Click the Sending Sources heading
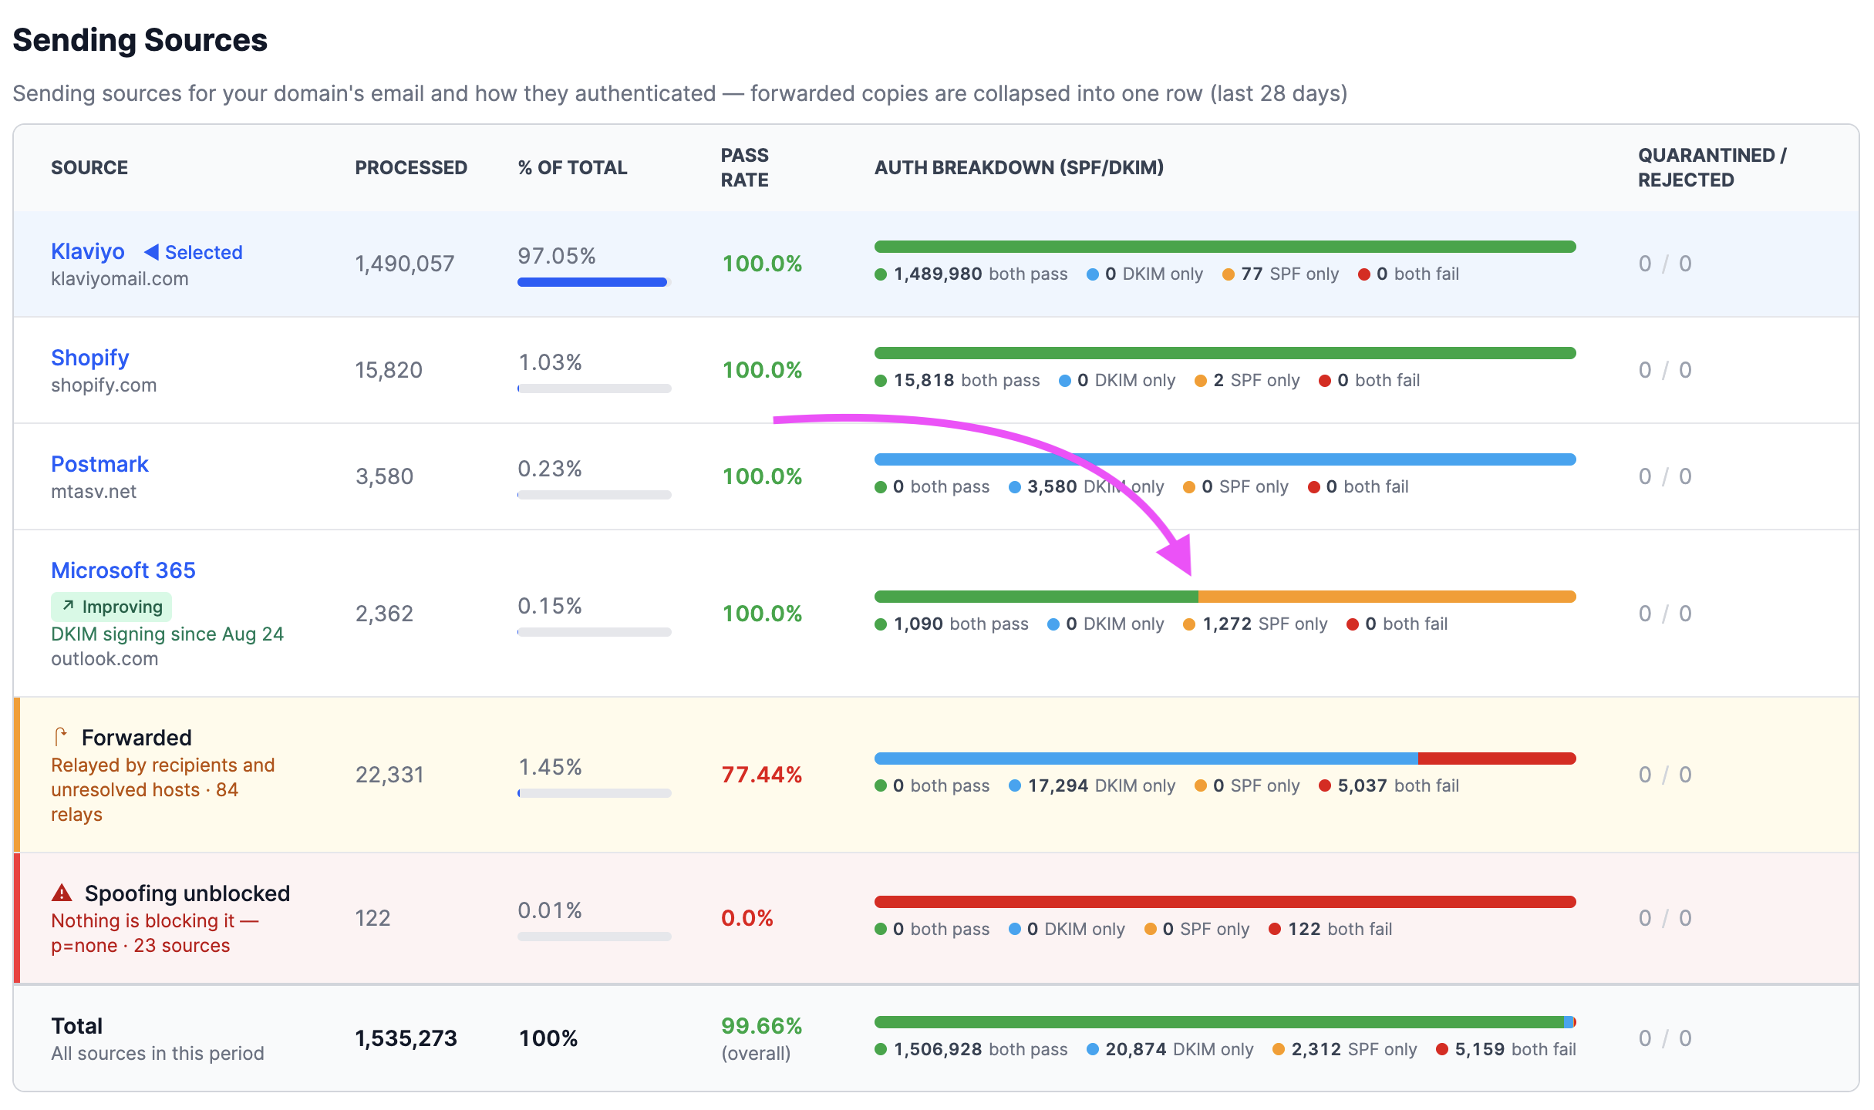This screenshot has height=1110, width=1874. coord(140,40)
